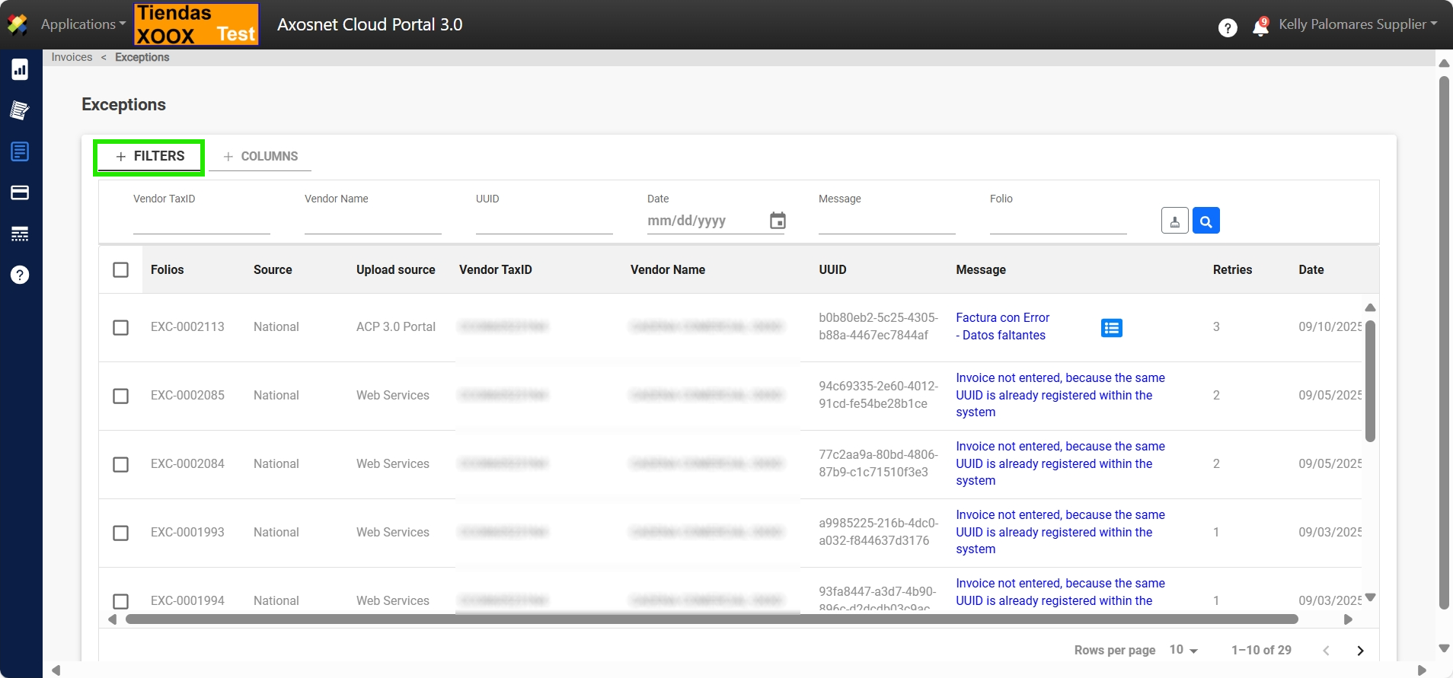Open the FILTERS tab
This screenshot has height=678, width=1453.
[x=150, y=157]
